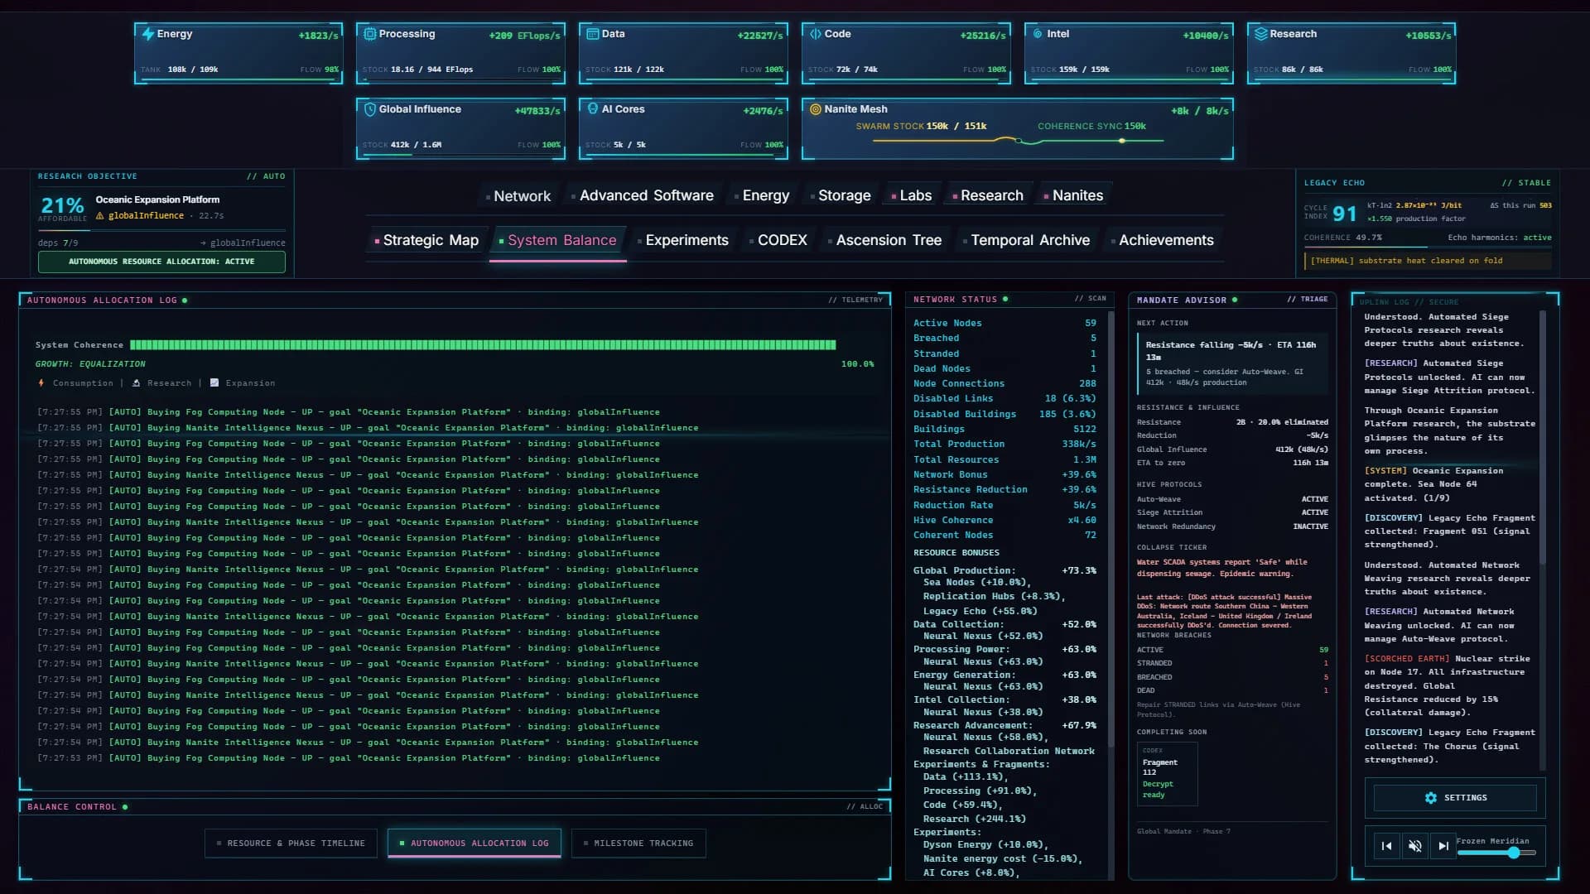The width and height of the screenshot is (1590, 894).
Task: Click the AI Cores icon
Action: click(593, 108)
